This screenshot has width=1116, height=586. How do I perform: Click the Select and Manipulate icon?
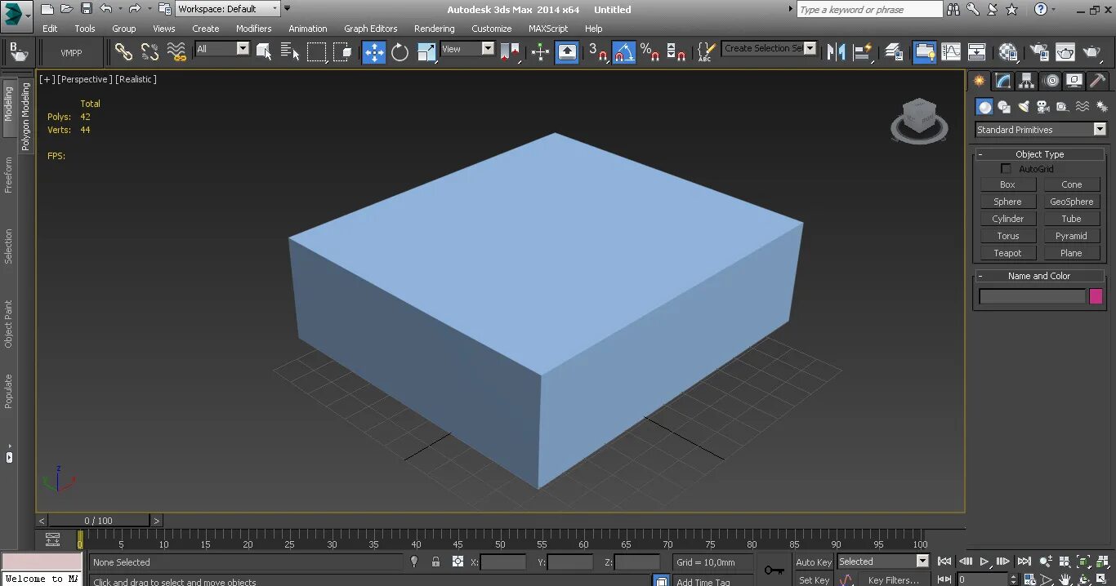coord(540,52)
